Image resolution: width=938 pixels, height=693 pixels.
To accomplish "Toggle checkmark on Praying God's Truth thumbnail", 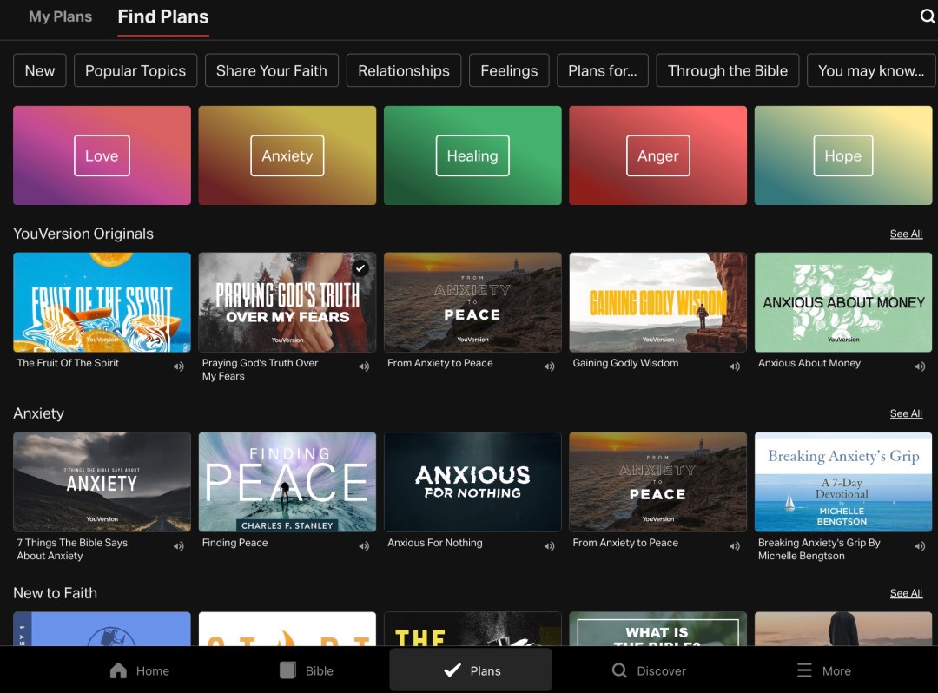I will tap(360, 267).
